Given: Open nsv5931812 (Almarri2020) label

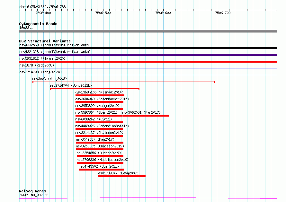Looking at the screenshot, I should (x=42, y=58).
